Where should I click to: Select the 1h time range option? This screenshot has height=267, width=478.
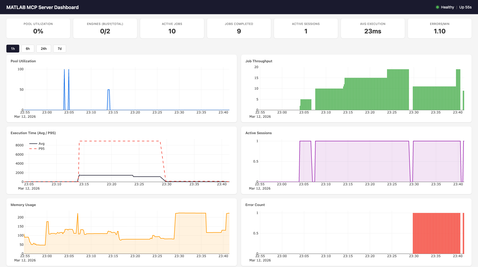tap(13, 49)
